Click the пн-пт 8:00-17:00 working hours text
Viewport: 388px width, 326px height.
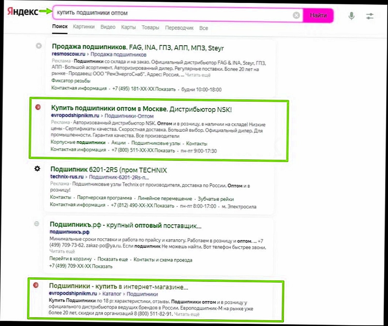[198, 206]
